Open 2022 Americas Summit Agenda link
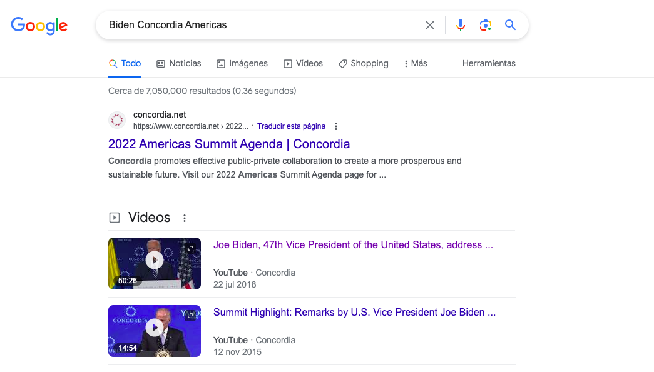 pos(229,144)
